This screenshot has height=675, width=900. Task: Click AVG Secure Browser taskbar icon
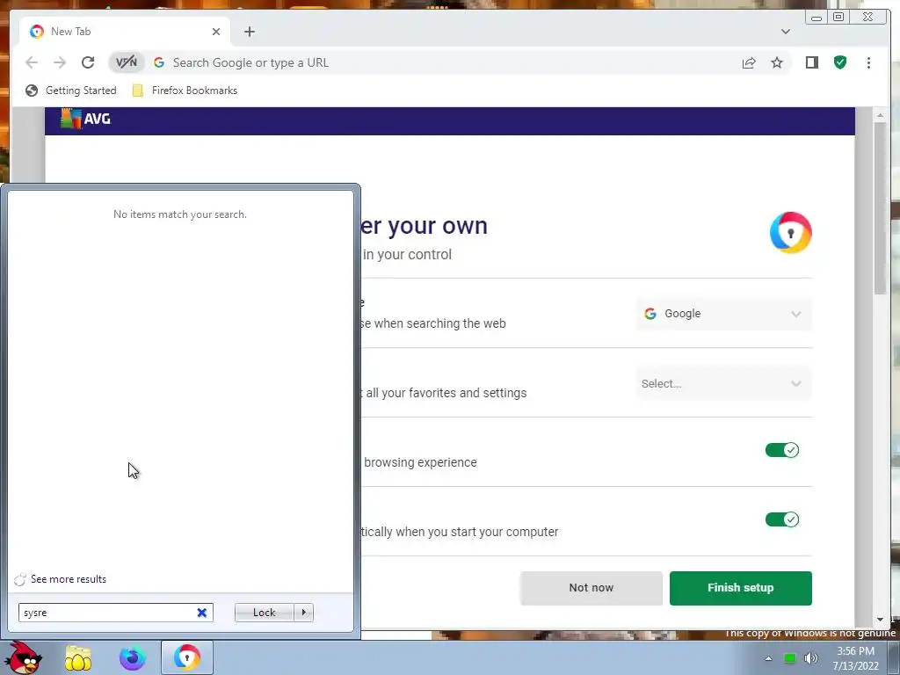click(x=187, y=657)
